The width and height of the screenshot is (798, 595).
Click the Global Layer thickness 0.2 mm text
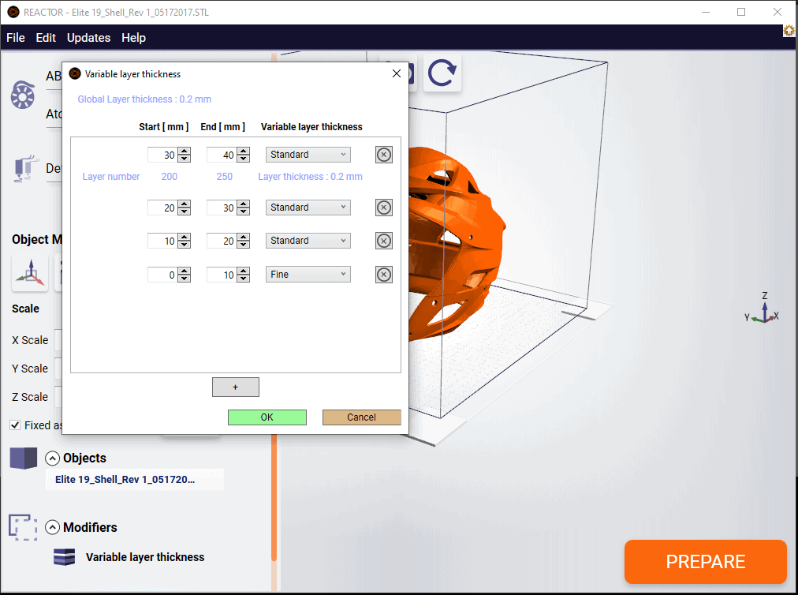pos(144,99)
